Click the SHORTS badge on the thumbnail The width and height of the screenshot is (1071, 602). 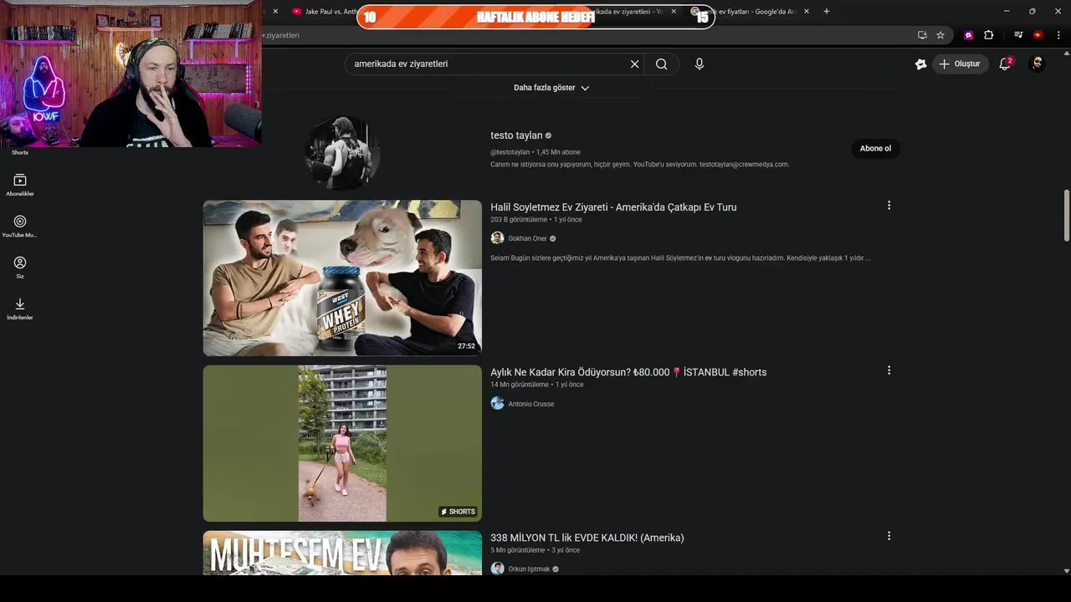tap(458, 512)
